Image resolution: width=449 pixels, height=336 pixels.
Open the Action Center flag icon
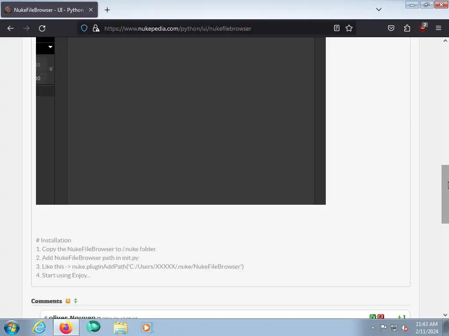click(x=383, y=328)
